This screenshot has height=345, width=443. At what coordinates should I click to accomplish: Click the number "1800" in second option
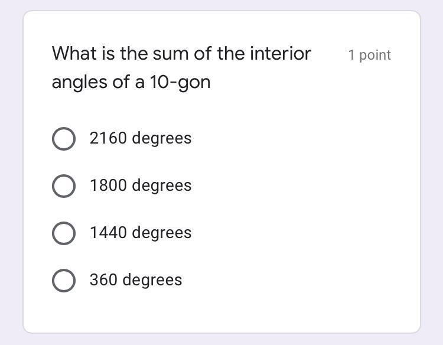(108, 185)
